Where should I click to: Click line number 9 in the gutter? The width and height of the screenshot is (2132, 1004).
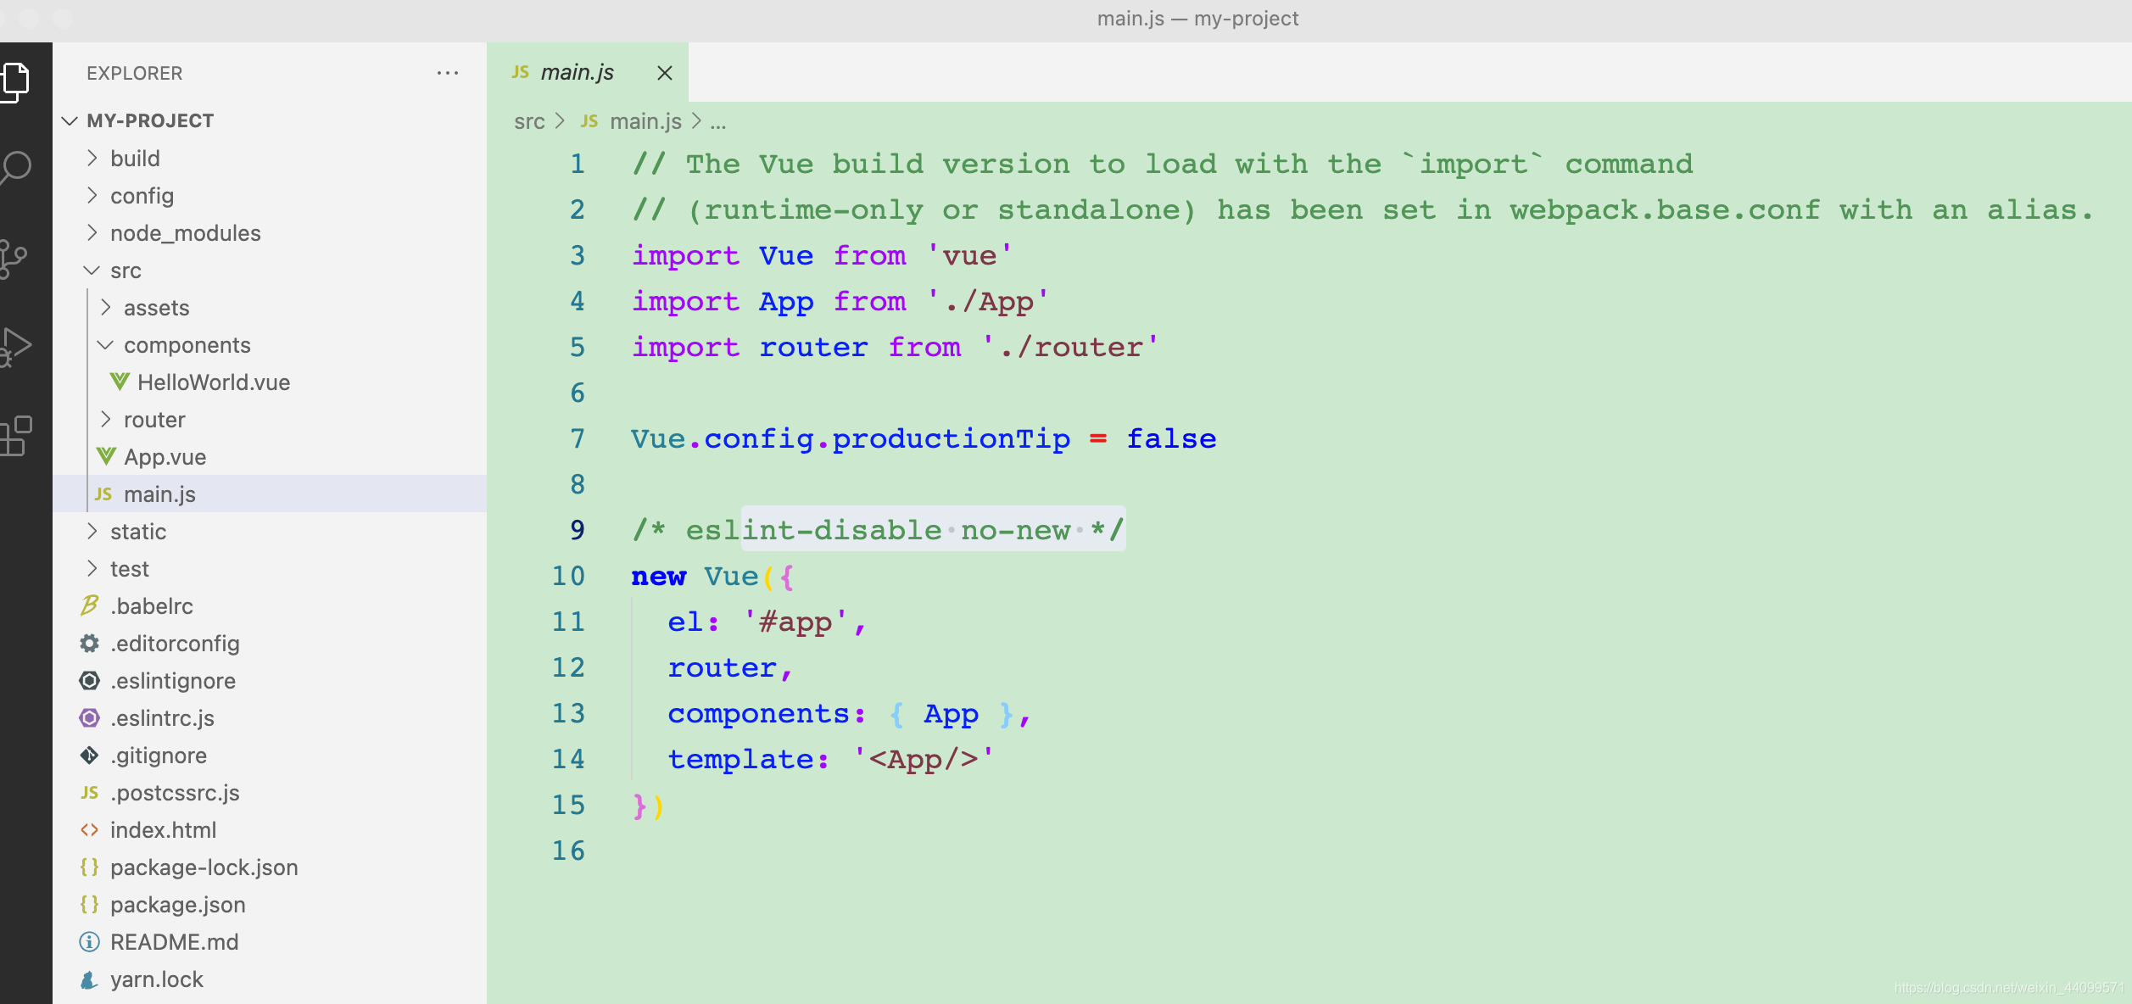click(x=578, y=530)
